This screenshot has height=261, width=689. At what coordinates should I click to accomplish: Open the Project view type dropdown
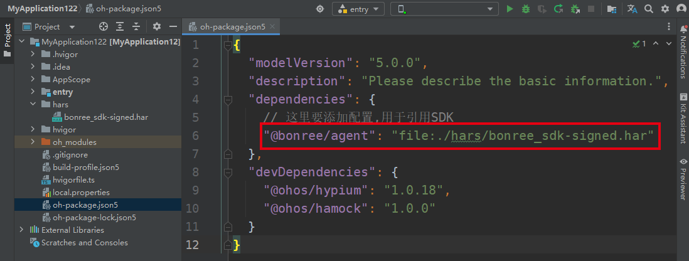(72, 27)
